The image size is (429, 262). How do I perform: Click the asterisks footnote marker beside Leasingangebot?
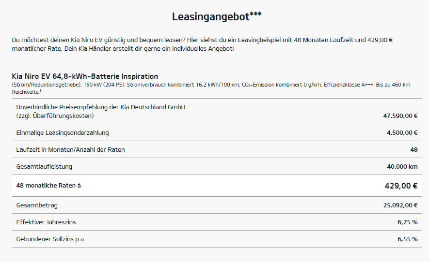(x=256, y=14)
